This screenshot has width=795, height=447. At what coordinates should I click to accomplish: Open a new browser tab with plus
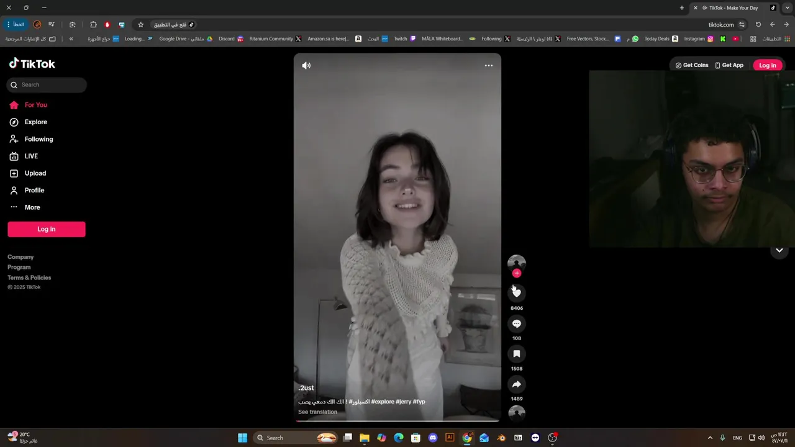(682, 8)
